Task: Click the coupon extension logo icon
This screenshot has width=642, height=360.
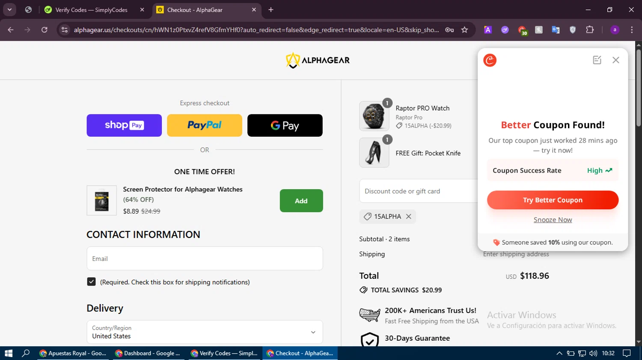Action: click(x=490, y=60)
